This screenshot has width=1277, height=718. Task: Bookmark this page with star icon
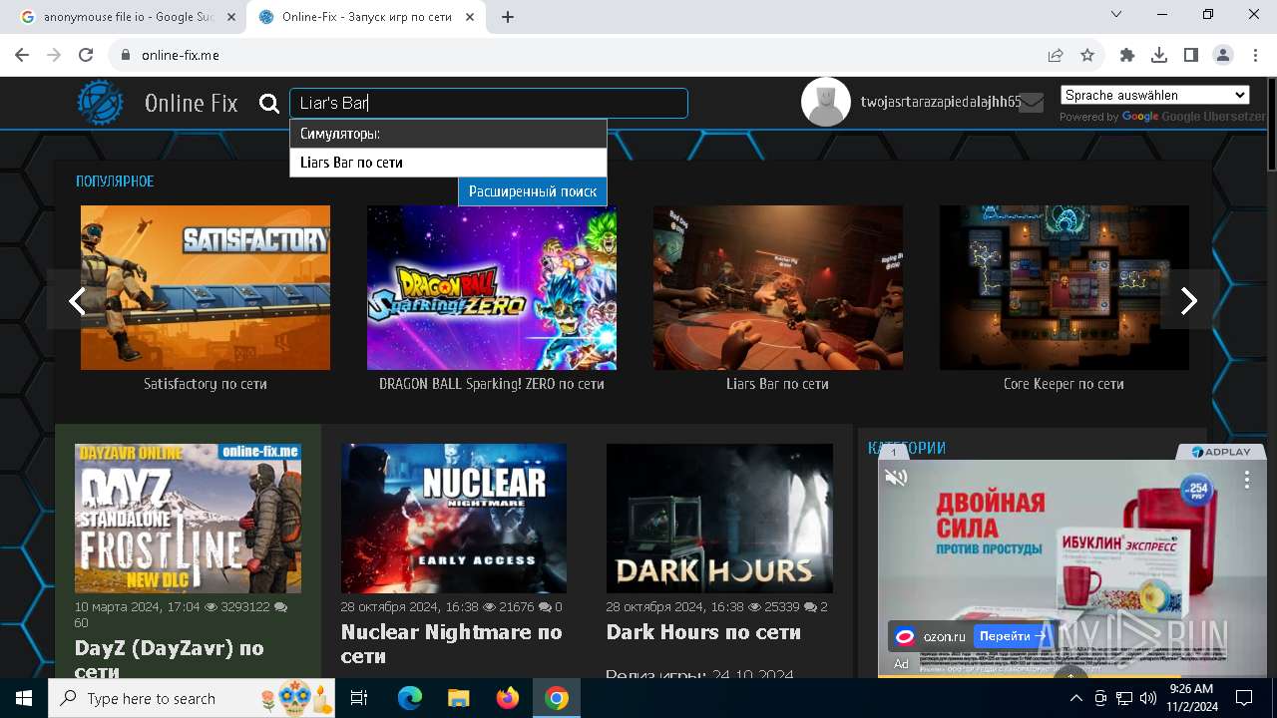click(1087, 55)
